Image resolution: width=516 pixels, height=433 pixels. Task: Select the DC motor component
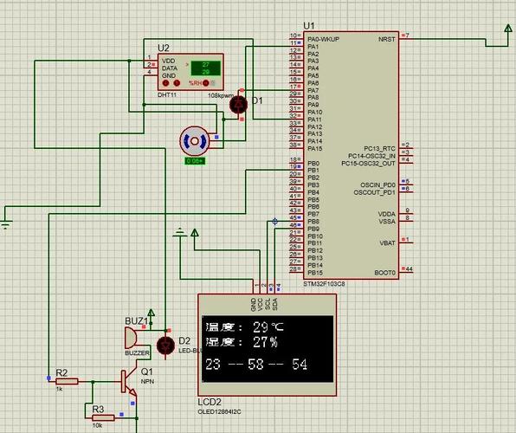point(195,141)
